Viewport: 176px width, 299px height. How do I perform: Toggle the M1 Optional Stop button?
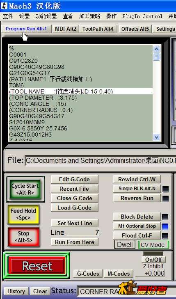pos(137,226)
